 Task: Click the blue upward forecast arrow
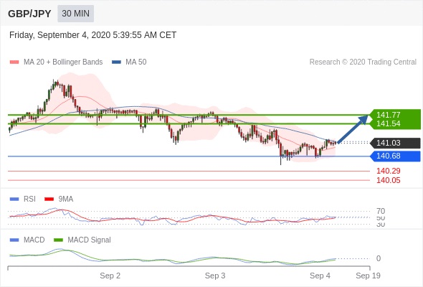click(x=353, y=128)
